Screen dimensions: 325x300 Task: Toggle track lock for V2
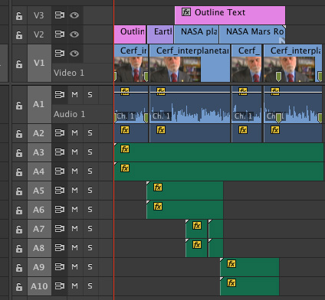point(19,34)
